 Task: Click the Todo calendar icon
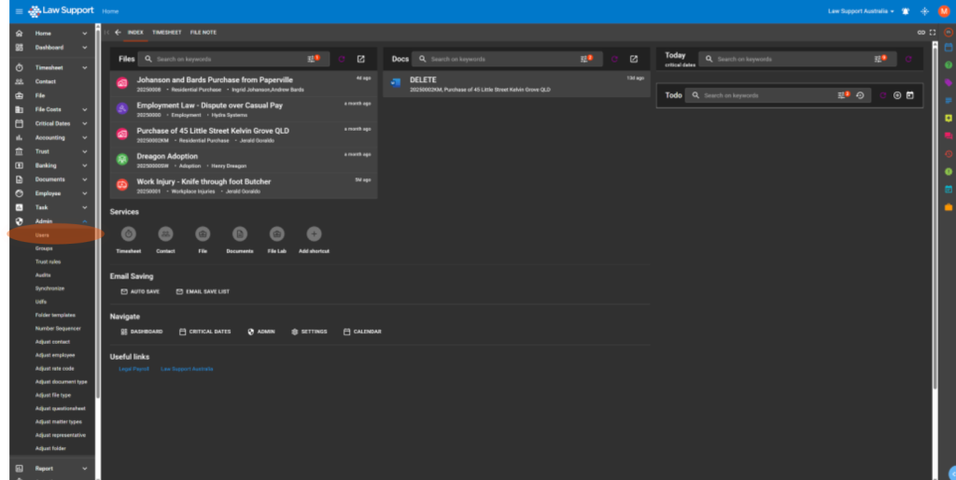point(910,95)
